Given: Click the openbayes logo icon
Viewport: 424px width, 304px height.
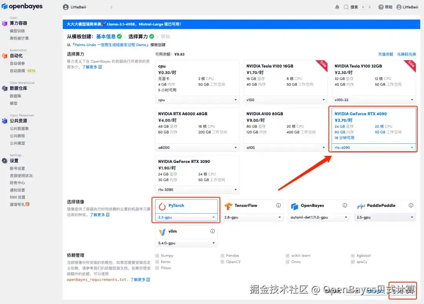Looking at the screenshot, I should click(x=4, y=6).
